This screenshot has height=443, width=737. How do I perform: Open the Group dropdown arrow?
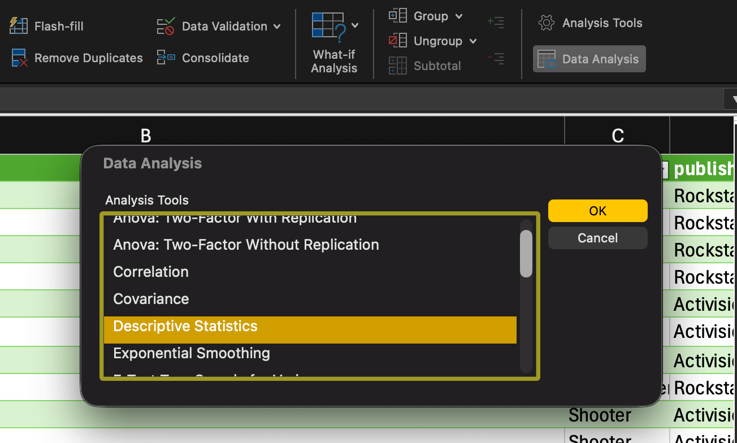pyautogui.click(x=459, y=16)
